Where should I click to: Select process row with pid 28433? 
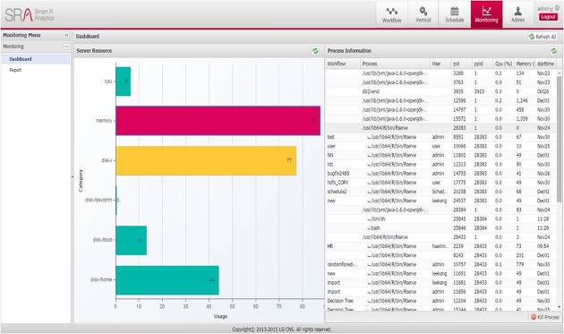tap(440, 237)
